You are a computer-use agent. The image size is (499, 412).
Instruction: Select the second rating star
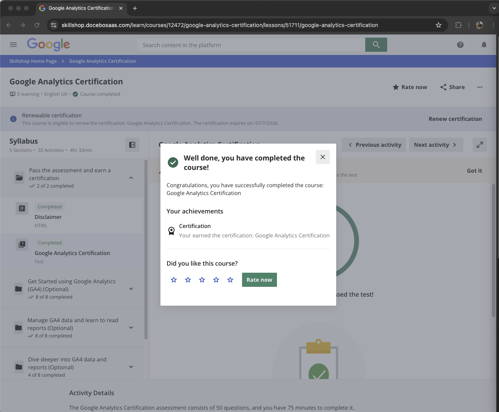(x=188, y=280)
